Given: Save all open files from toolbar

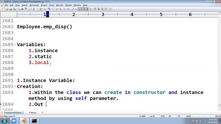Looking at the screenshot, I should coord(14,9).
